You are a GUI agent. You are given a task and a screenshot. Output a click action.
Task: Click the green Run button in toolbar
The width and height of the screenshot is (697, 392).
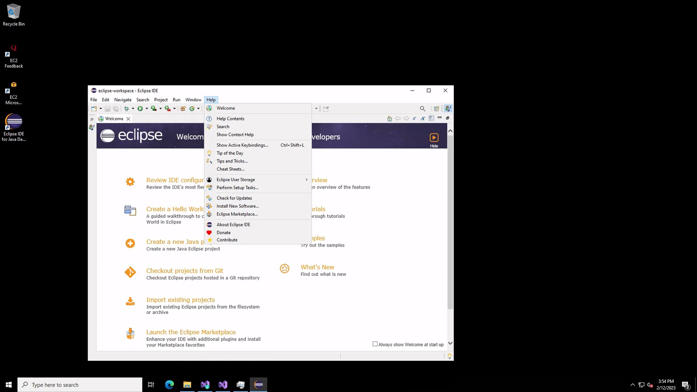tap(140, 109)
